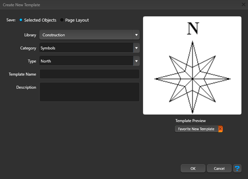Click the Library field showing Construction
The height and width of the screenshot is (179, 248).
point(86,35)
